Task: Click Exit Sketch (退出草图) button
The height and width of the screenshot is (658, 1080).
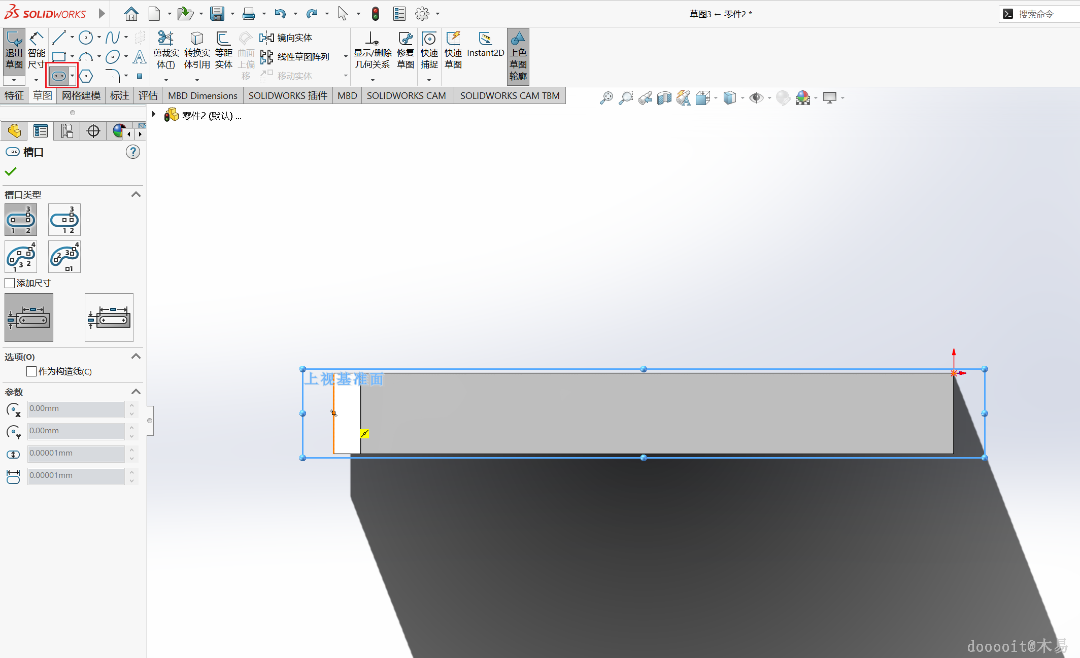Action: tap(14, 51)
